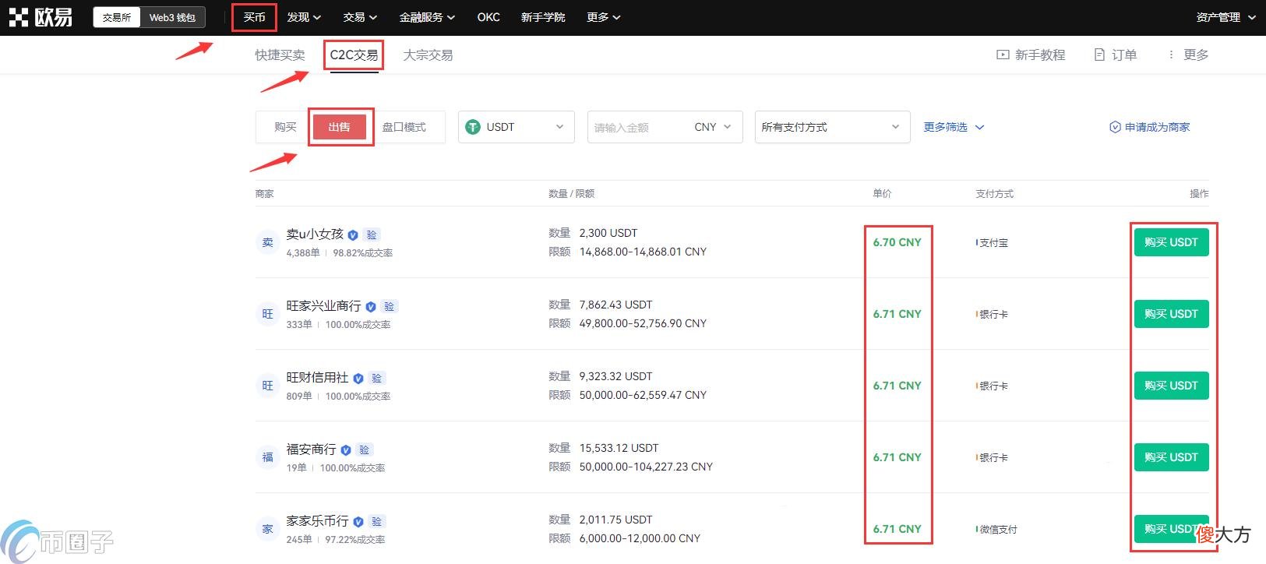Click the 验 tag beside 旺财信用社
This screenshot has width=1266, height=564.
(x=377, y=378)
